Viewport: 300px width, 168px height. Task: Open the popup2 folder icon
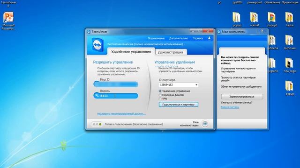point(272,19)
